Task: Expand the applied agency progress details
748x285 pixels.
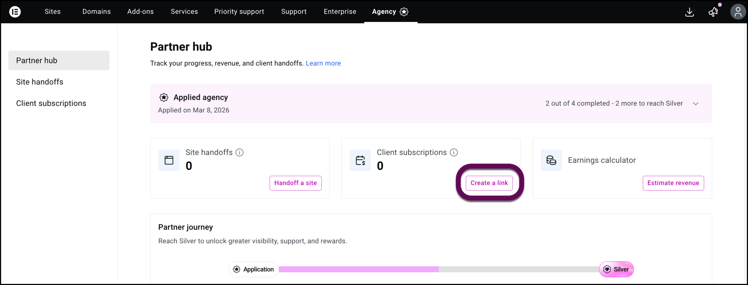Action: tap(696, 103)
